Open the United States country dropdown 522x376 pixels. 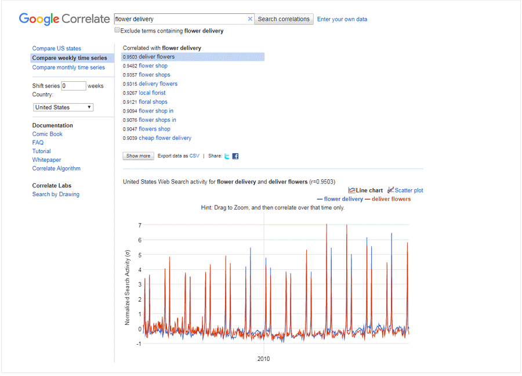pos(63,107)
